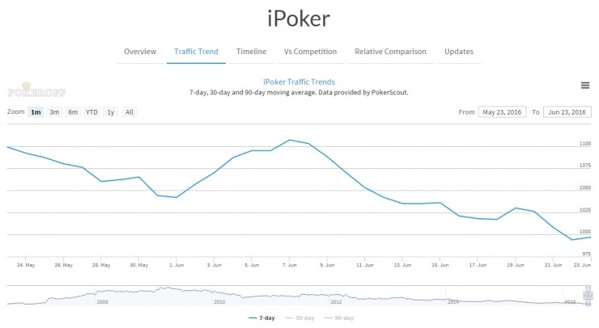Image resolution: width=599 pixels, height=328 pixels.
Task: Set zoom range to 1m
Action: (x=36, y=112)
